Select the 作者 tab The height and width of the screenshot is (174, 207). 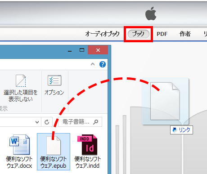pos(185,34)
